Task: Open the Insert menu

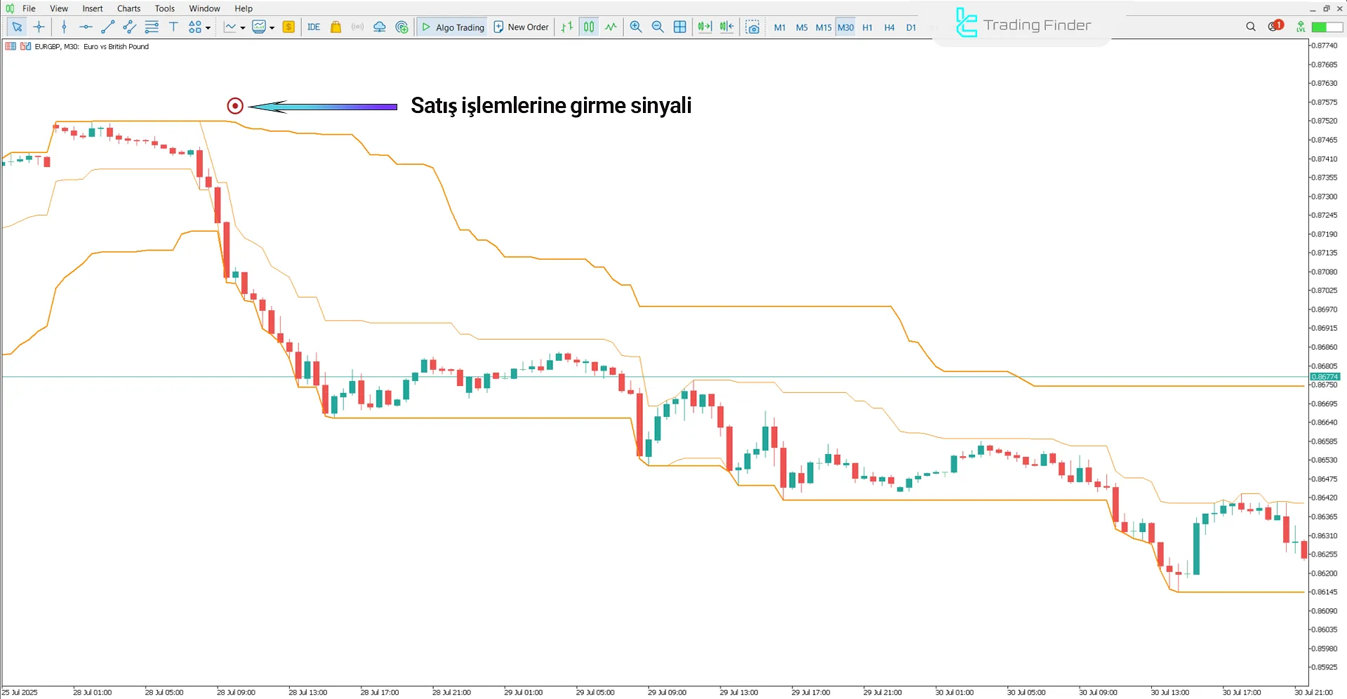Action: [x=92, y=8]
